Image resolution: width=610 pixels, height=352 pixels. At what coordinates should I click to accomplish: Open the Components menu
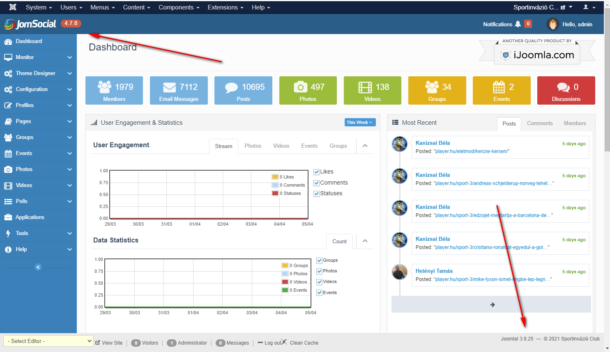coord(179,7)
